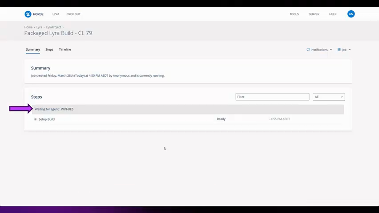Expand the Notifications dropdown chevron
379x213 pixels.
click(331, 50)
